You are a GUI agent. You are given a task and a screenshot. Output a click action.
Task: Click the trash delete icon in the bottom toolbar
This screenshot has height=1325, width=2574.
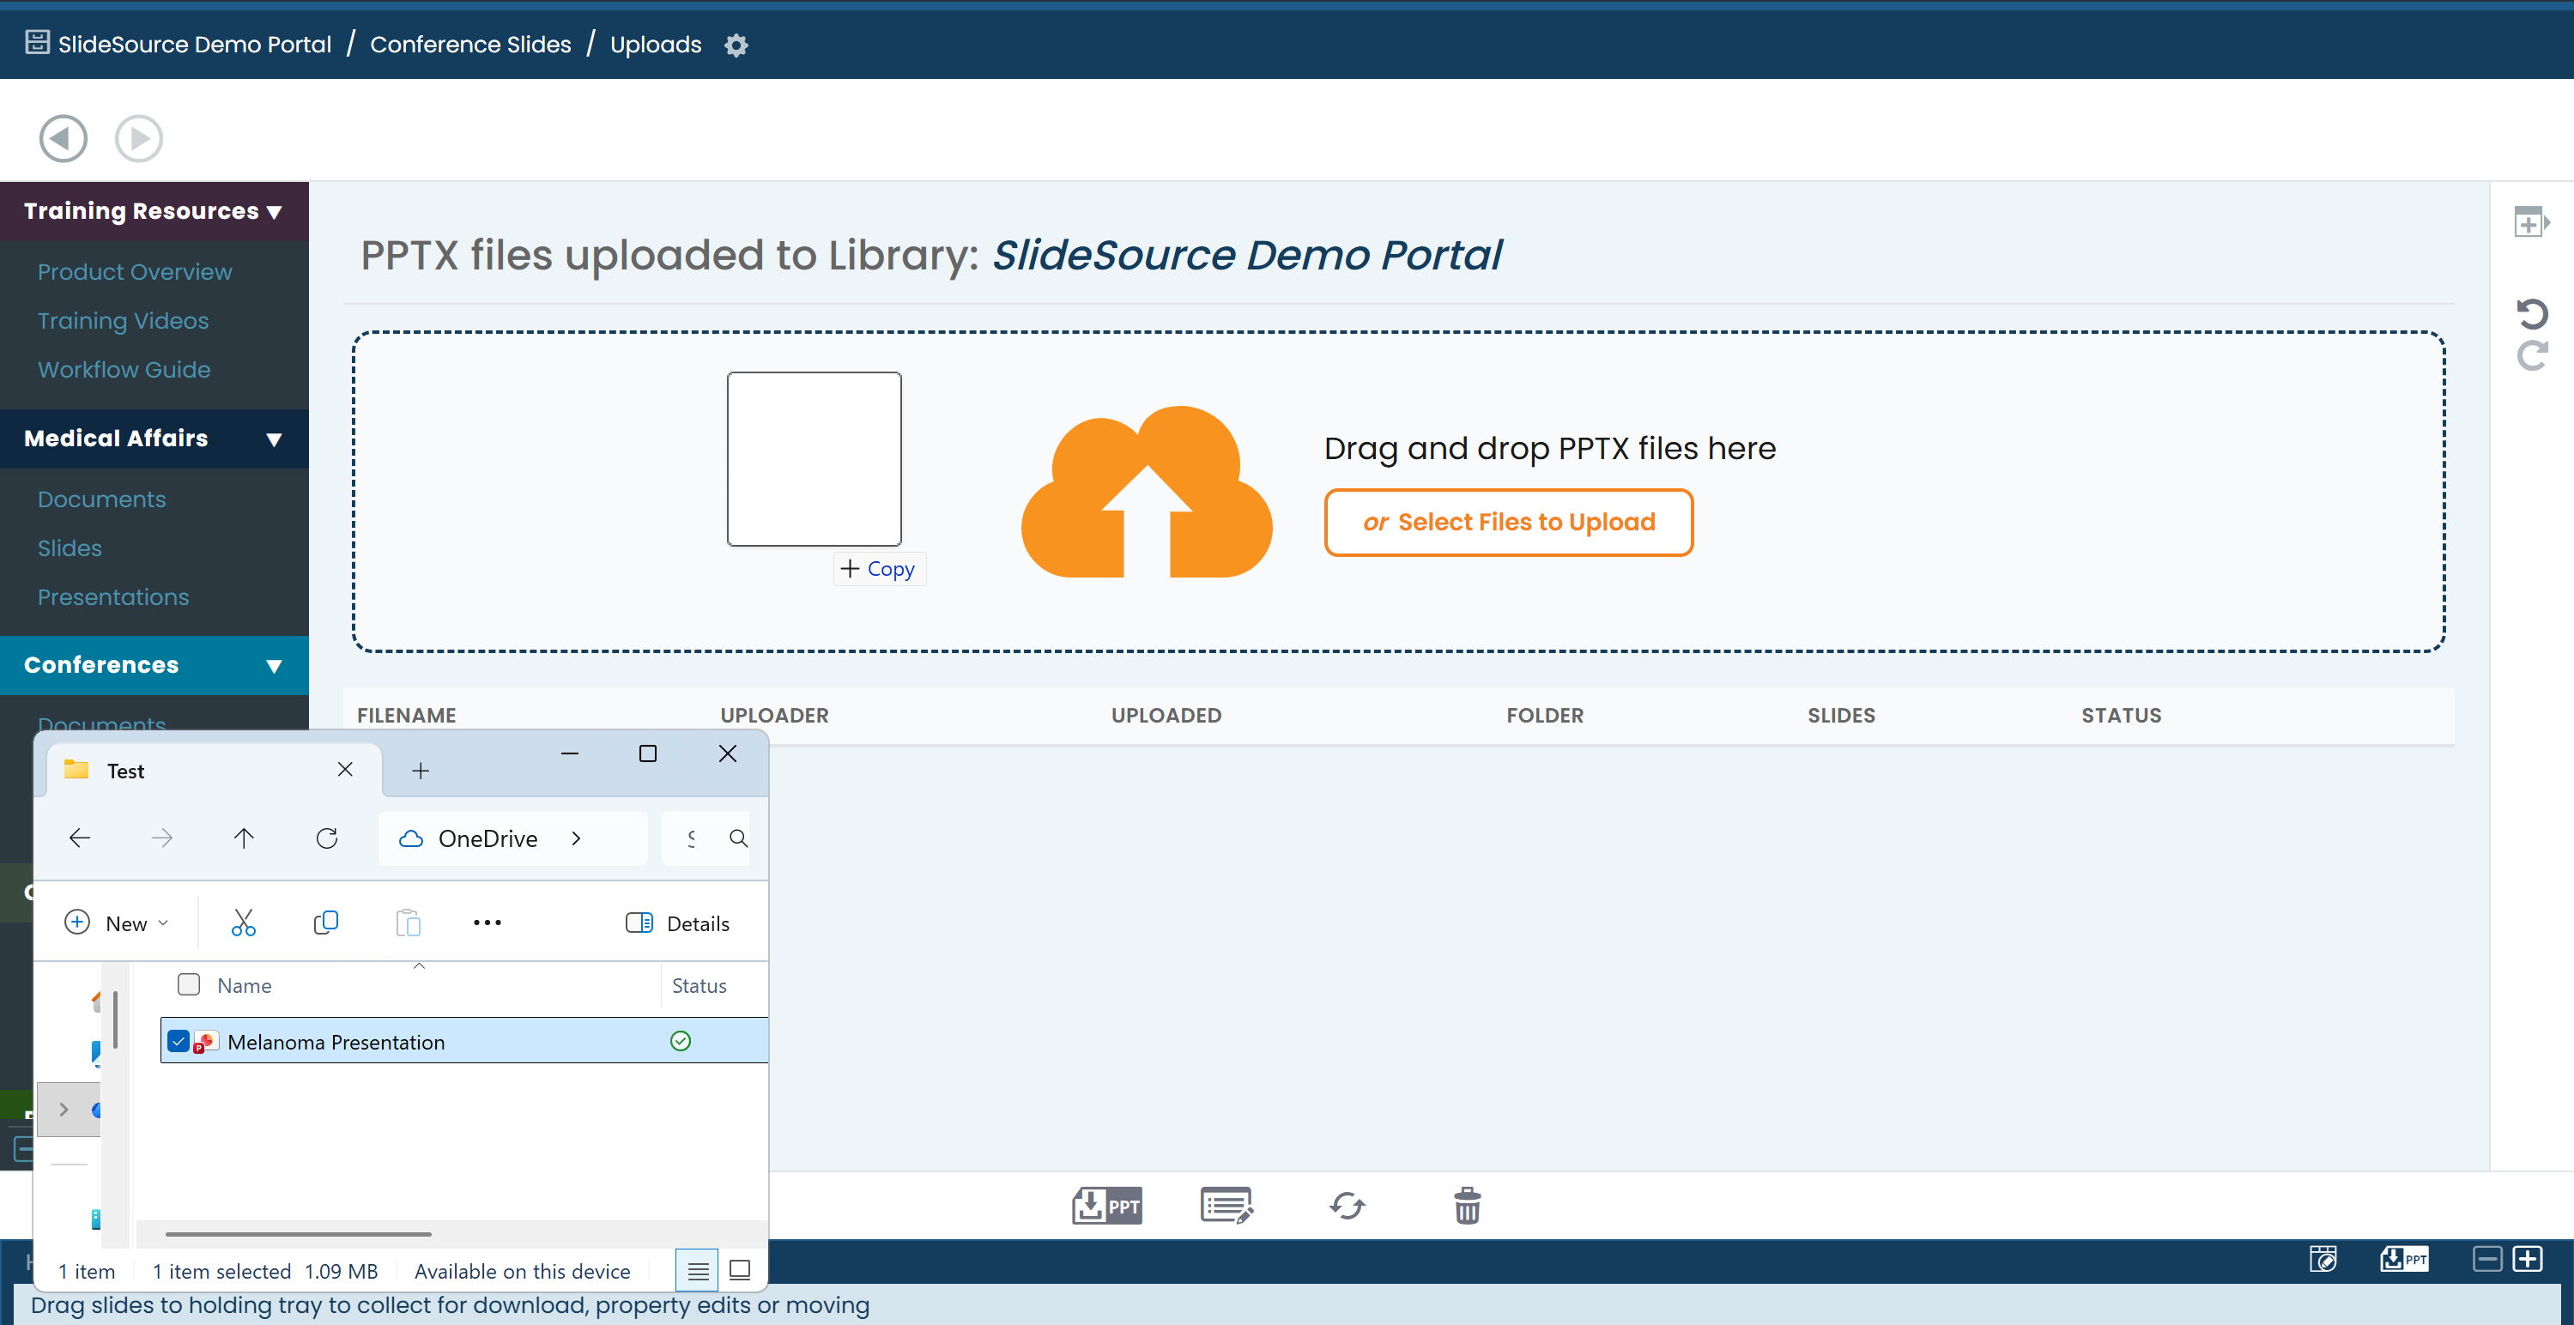tap(1466, 1205)
